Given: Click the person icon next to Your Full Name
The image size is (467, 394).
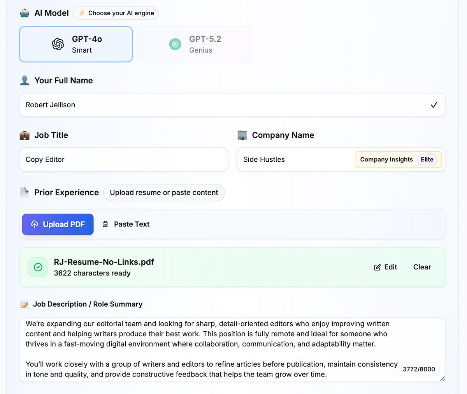Looking at the screenshot, I should [25, 80].
